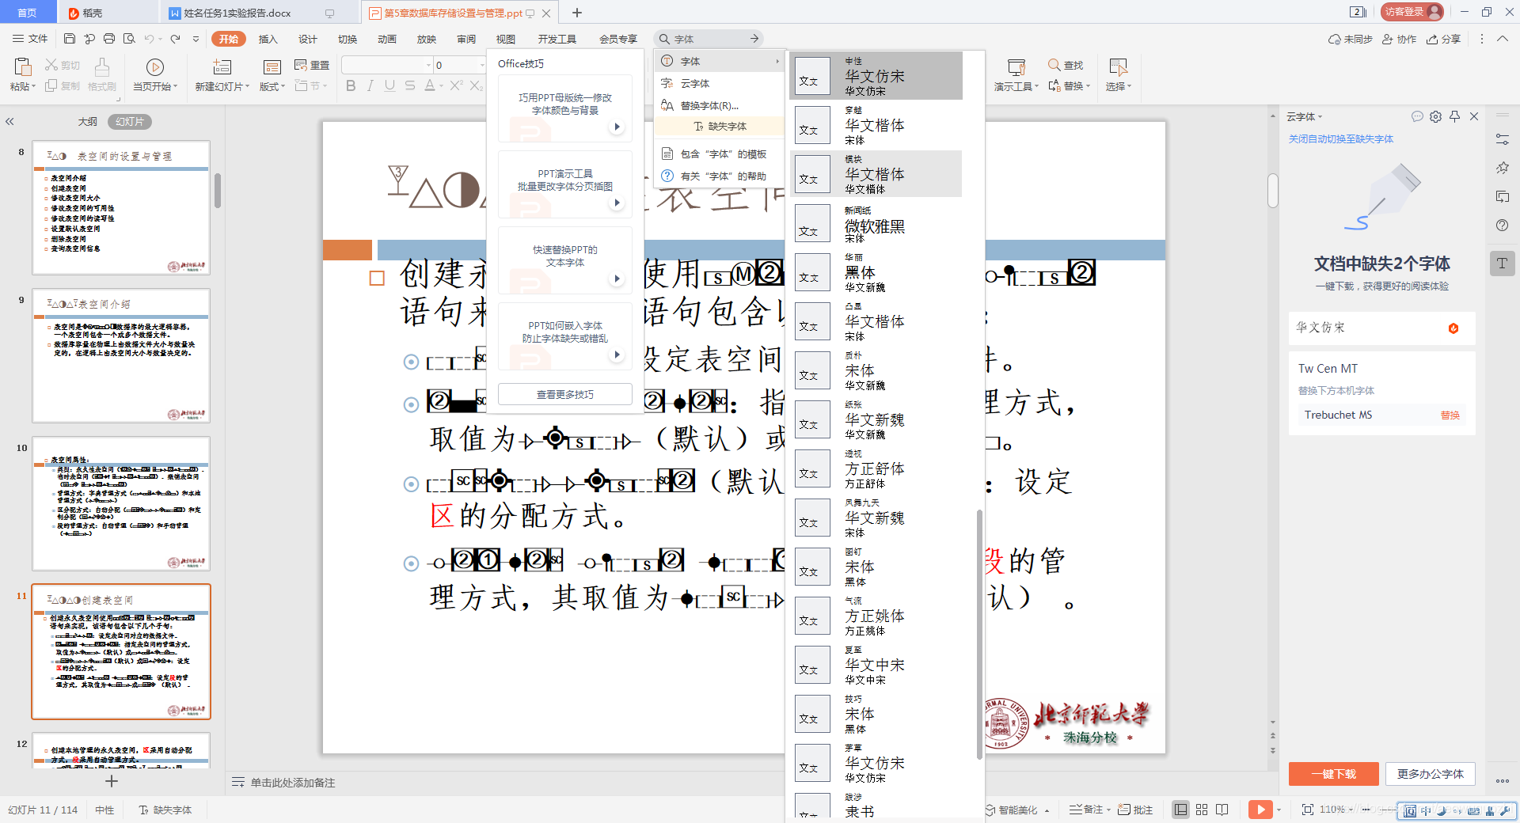Start slideshow with orange play button
The width and height of the screenshot is (1520, 823).
pyautogui.click(x=1260, y=810)
